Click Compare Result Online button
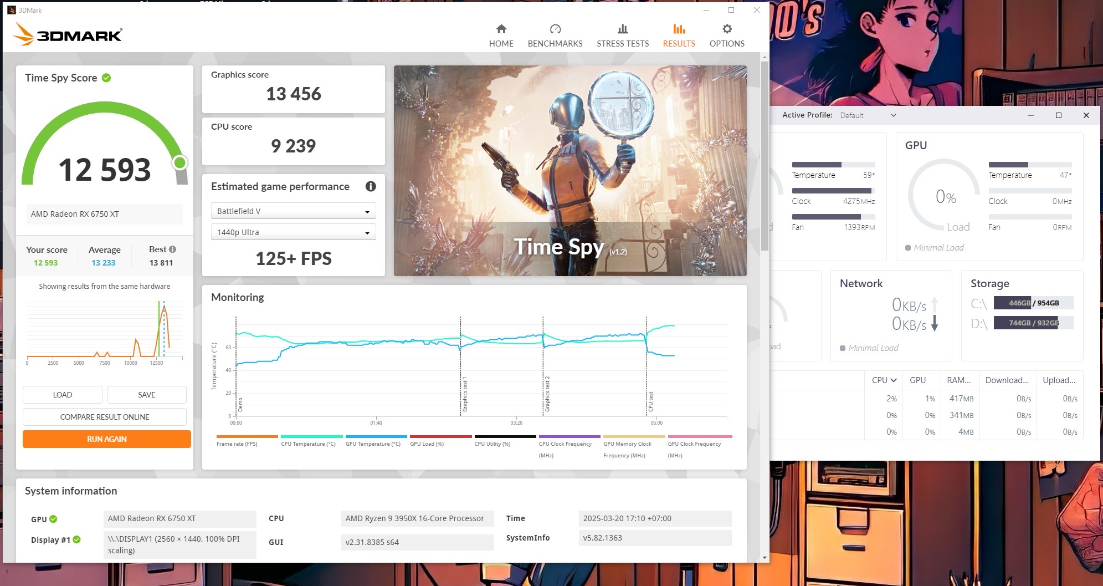1103x586 pixels. click(105, 417)
